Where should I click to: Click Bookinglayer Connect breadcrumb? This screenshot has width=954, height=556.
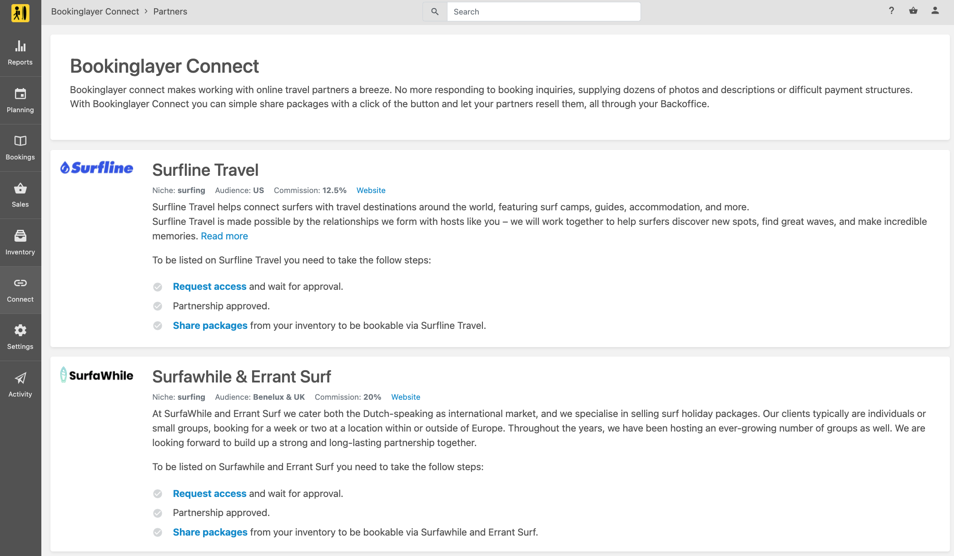point(95,12)
